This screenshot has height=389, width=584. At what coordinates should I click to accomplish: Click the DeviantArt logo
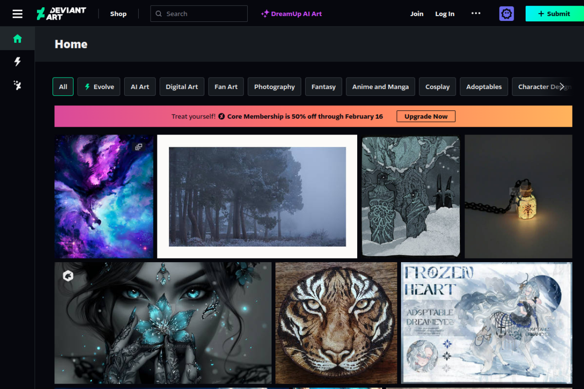point(62,13)
